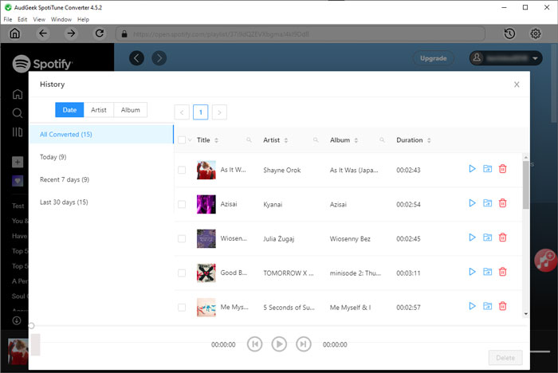Image resolution: width=558 pixels, height=373 pixels.
Task: Navigate forward with toolbar arrow
Action: pyautogui.click(x=71, y=33)
